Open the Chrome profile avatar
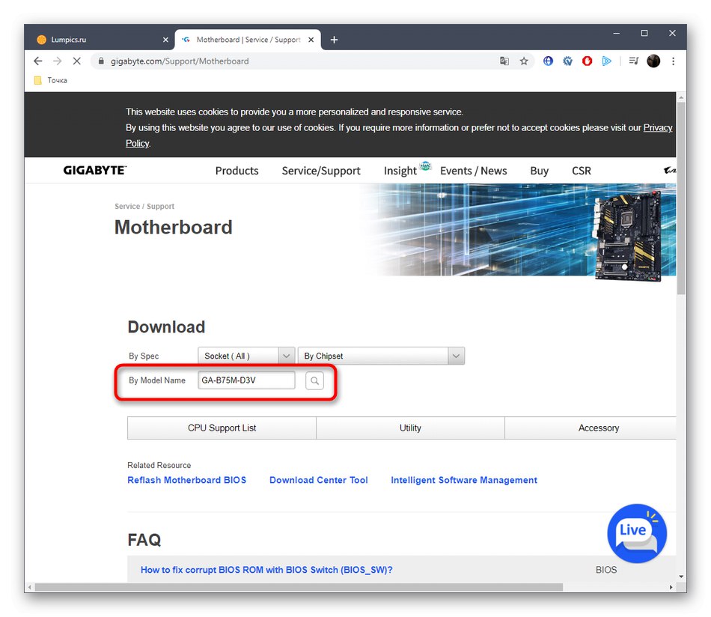711x617 pixels. coord(653,61)
